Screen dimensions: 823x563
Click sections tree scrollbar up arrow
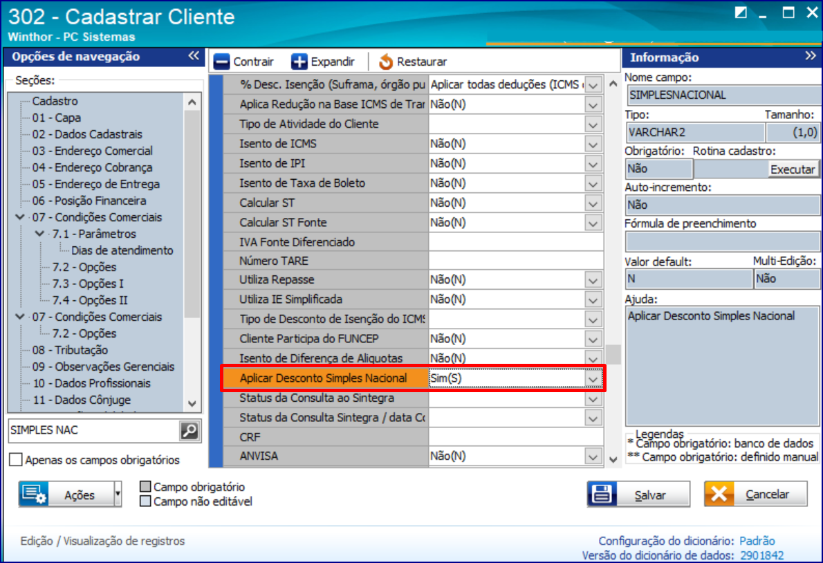[192, 102]
